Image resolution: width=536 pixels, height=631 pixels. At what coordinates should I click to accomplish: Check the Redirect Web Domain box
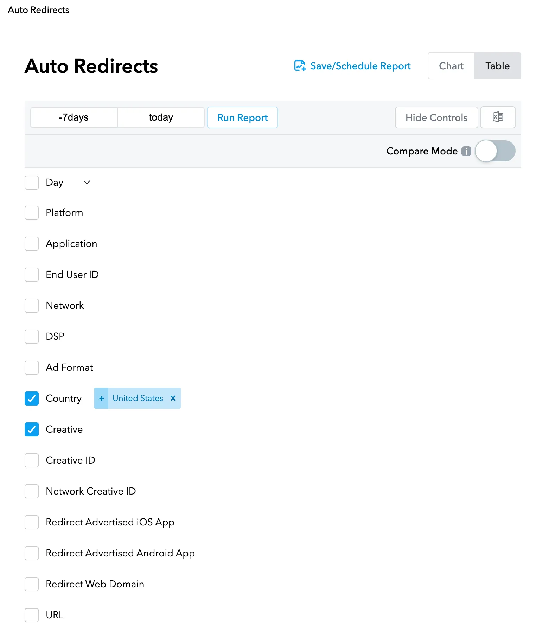(x=32, y=584)
